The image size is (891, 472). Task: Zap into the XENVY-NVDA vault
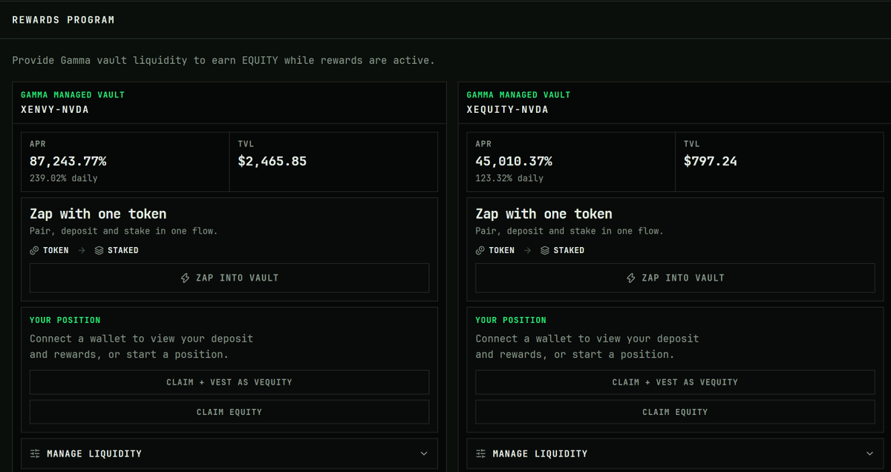229,278
